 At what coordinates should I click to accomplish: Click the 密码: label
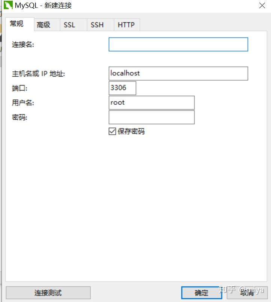point(19,117)
